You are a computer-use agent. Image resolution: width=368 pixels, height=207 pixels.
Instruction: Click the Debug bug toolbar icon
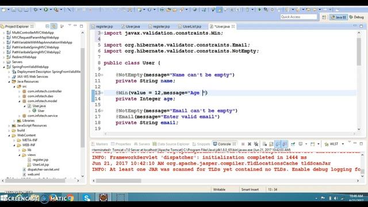tap(36, 10)
